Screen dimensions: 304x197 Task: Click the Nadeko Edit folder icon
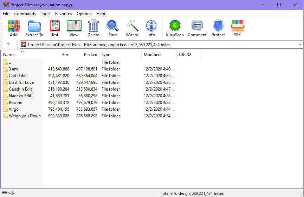tap(5, 96)
